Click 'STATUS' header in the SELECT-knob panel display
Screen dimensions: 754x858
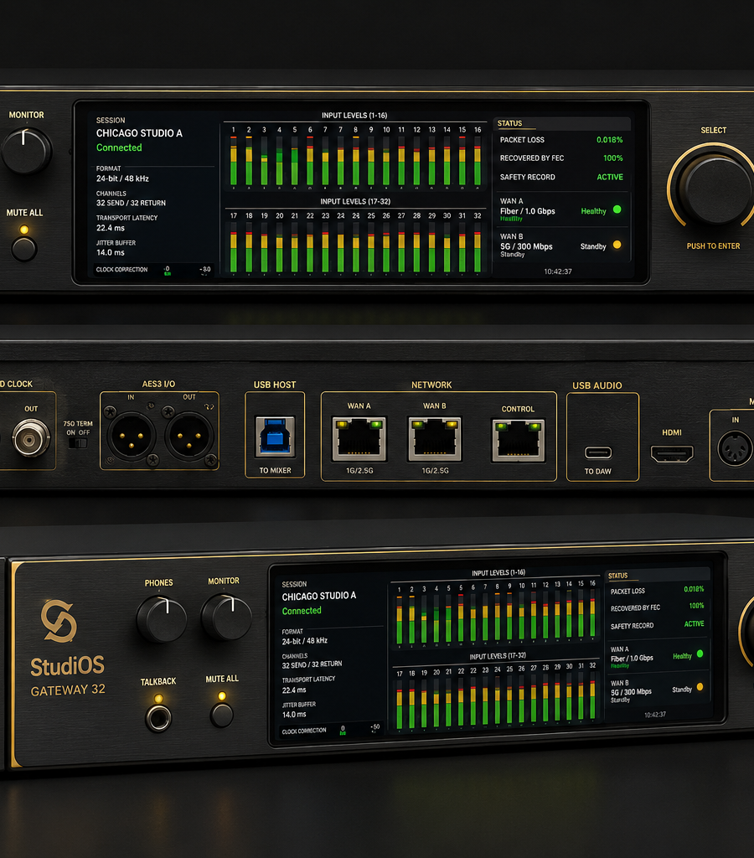point(509,123)
